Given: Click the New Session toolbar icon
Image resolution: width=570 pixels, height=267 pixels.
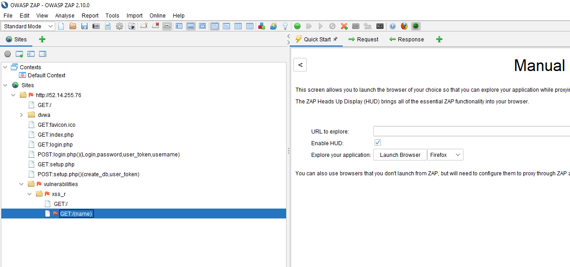Looking at the screenshot, I should coord(61,27).
